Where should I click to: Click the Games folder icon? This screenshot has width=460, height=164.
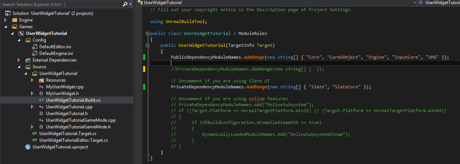pyautogui.click(x=14, y=27)
